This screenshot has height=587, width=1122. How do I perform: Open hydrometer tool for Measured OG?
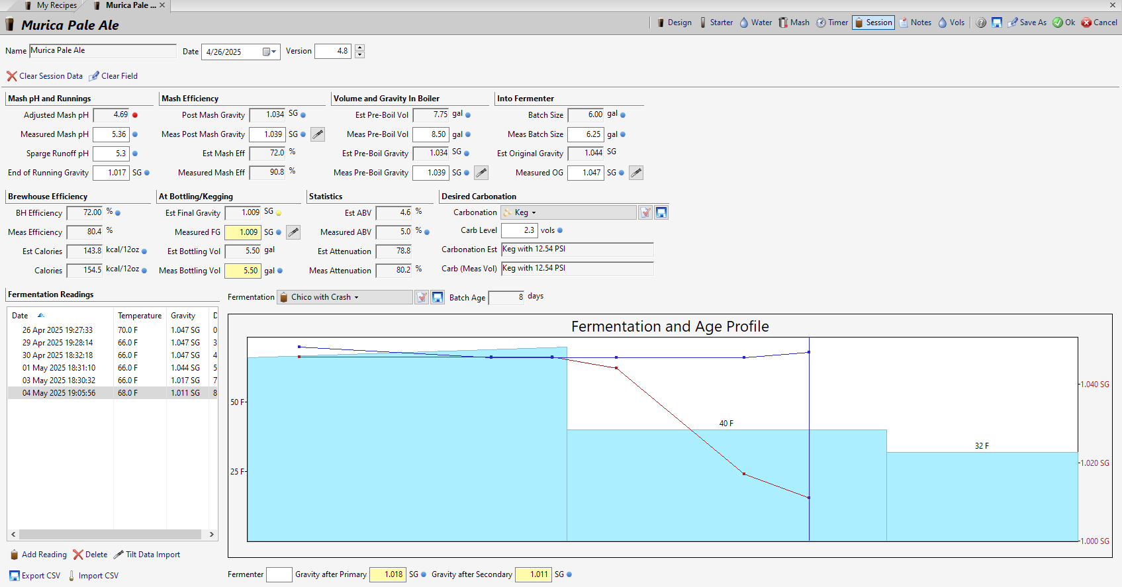point(636,173)
